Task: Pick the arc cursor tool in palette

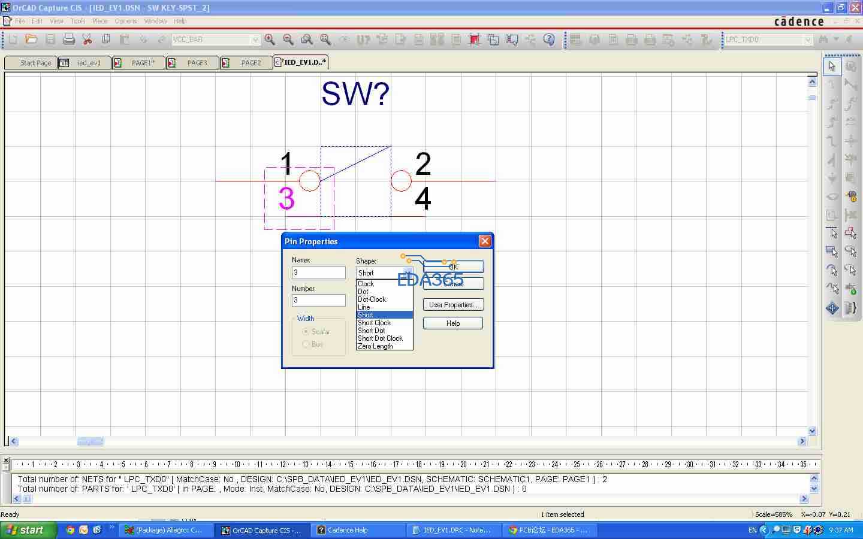Action: tap(832, 271)
